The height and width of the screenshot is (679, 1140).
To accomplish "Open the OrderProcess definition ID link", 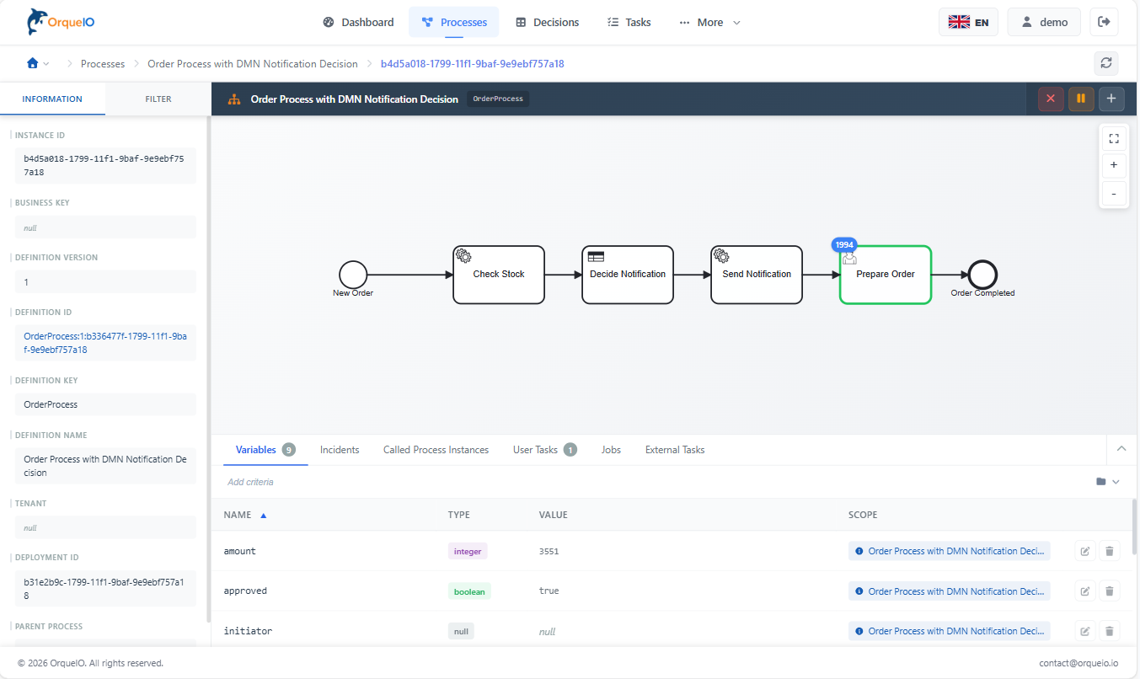I will (x=105, y=343).
